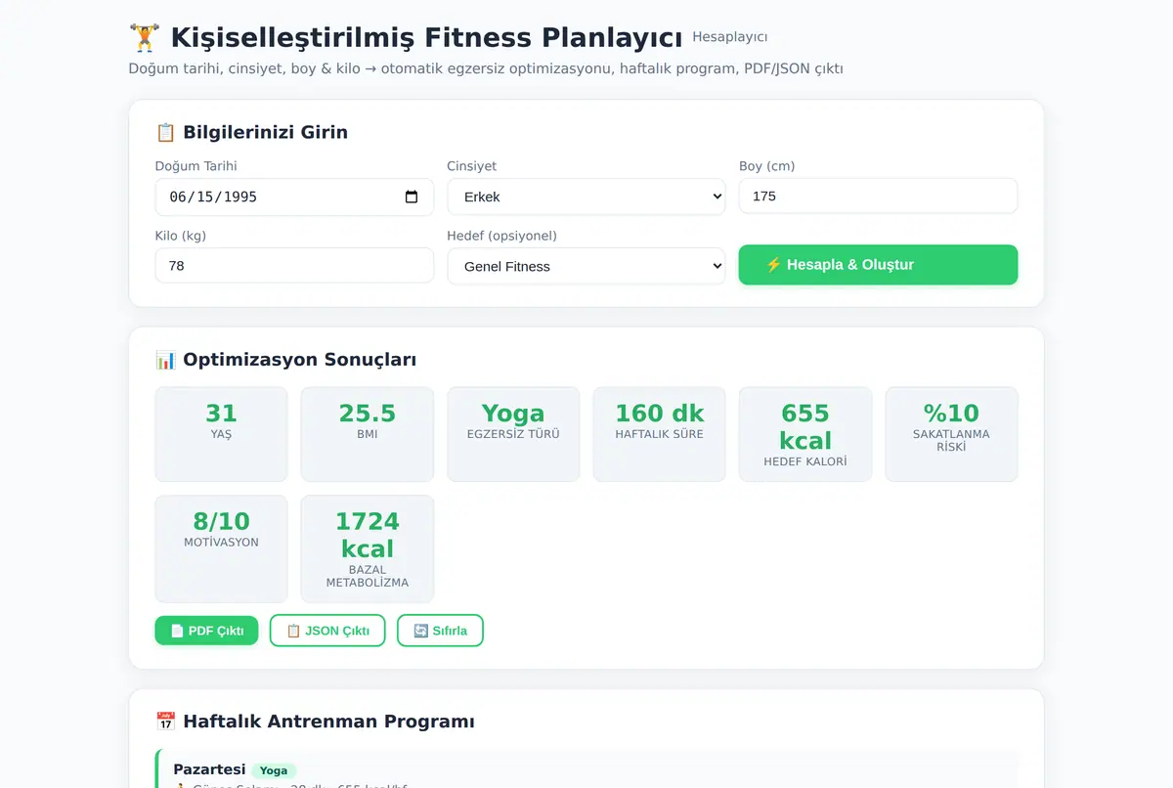Click the Pazartesi day heading

click(209, 769)
